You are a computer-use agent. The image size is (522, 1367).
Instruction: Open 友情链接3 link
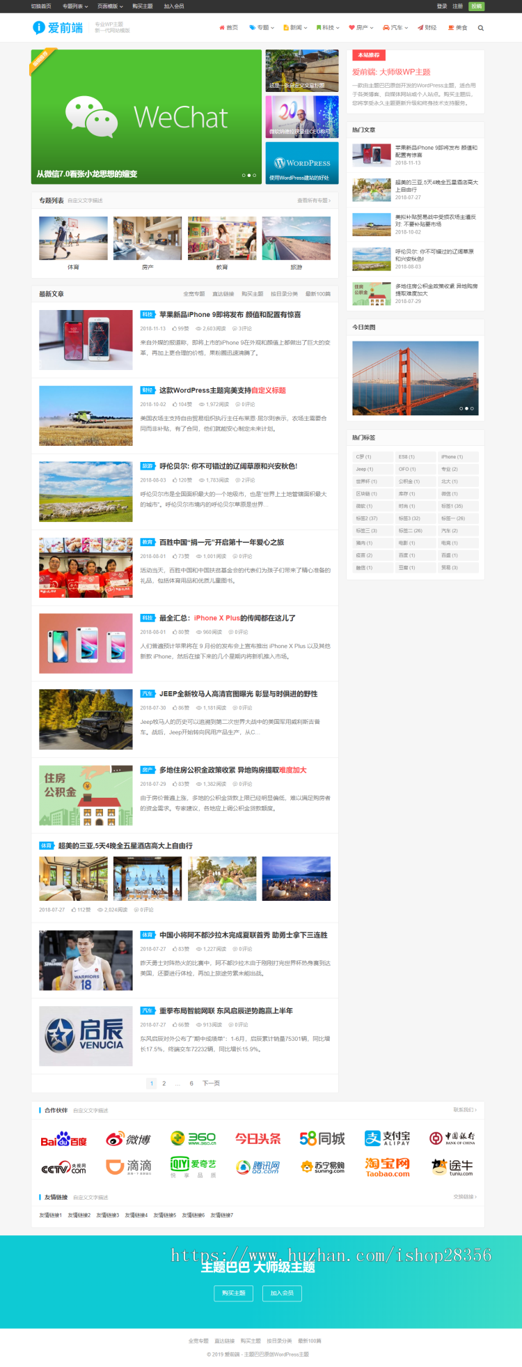coord(107,1215)
